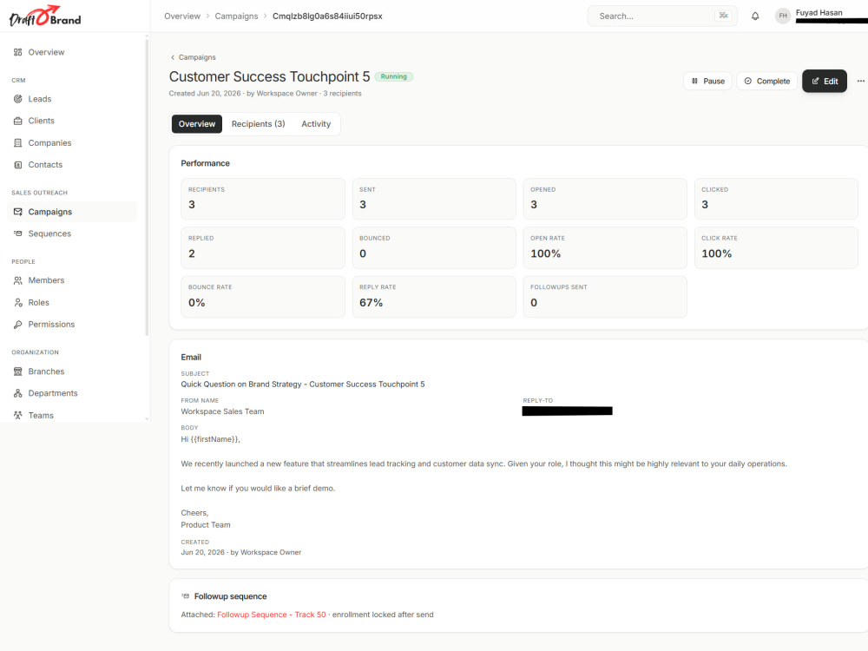Open the notifications bell
This screenshot has width=868, height=651.
[755, 16]
